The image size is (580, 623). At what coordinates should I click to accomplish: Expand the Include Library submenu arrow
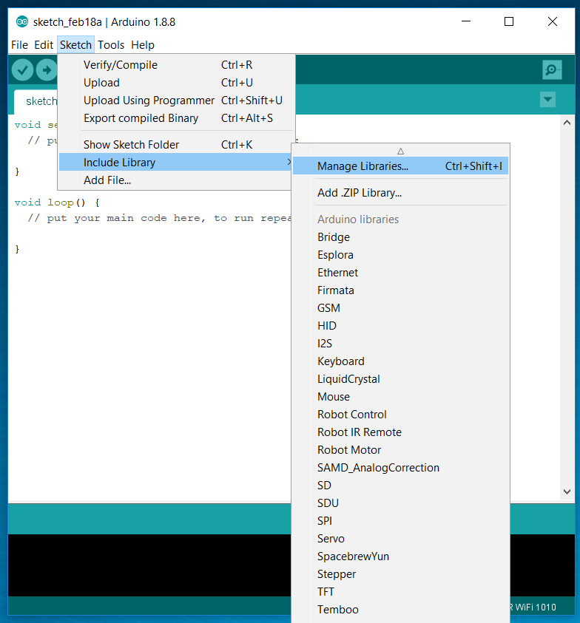click(289, 163)
